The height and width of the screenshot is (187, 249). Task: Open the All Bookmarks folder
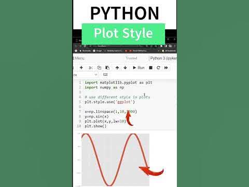pyautogui.click(x=169, y=51)
